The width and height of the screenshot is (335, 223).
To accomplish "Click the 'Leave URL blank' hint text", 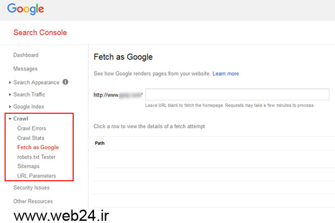I will coord(229,105).
